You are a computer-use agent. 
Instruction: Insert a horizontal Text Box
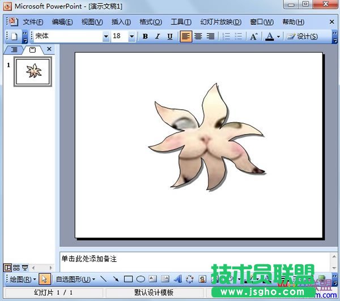point(153,279)
